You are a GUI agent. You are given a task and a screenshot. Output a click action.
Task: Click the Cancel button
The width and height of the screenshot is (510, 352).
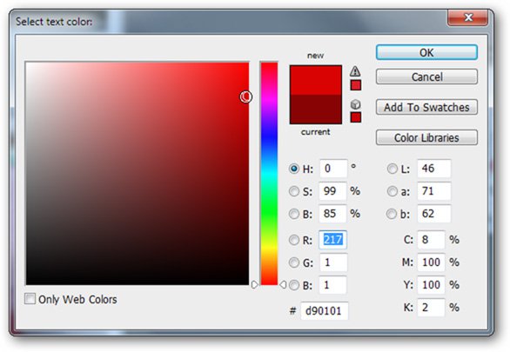[x=426, y=77]
